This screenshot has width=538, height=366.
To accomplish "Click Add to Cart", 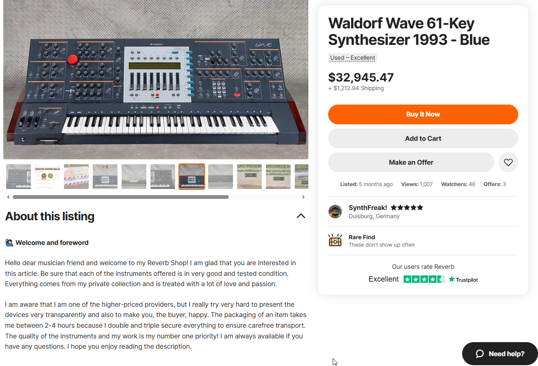I will coord(423,138).
